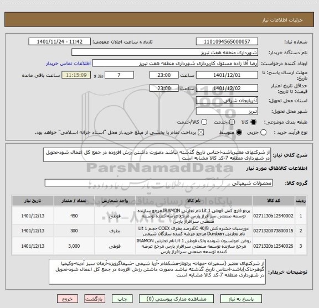Click product code 0271130b12540002
This screenshot has height=308, width=319.
tap(273, 216)
